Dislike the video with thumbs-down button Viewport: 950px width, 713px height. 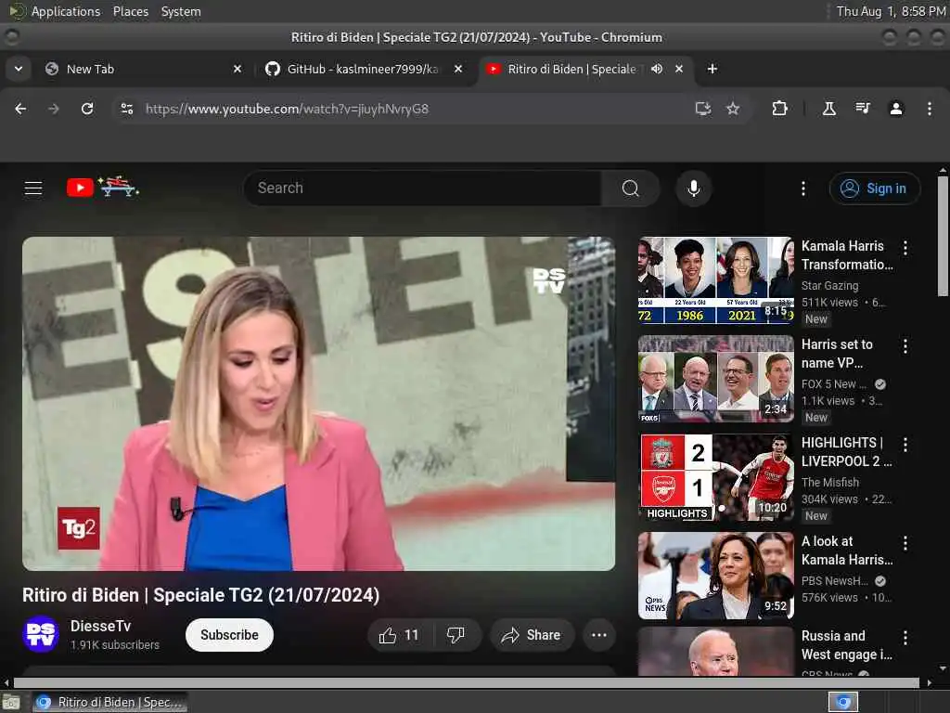coord(456,635)
